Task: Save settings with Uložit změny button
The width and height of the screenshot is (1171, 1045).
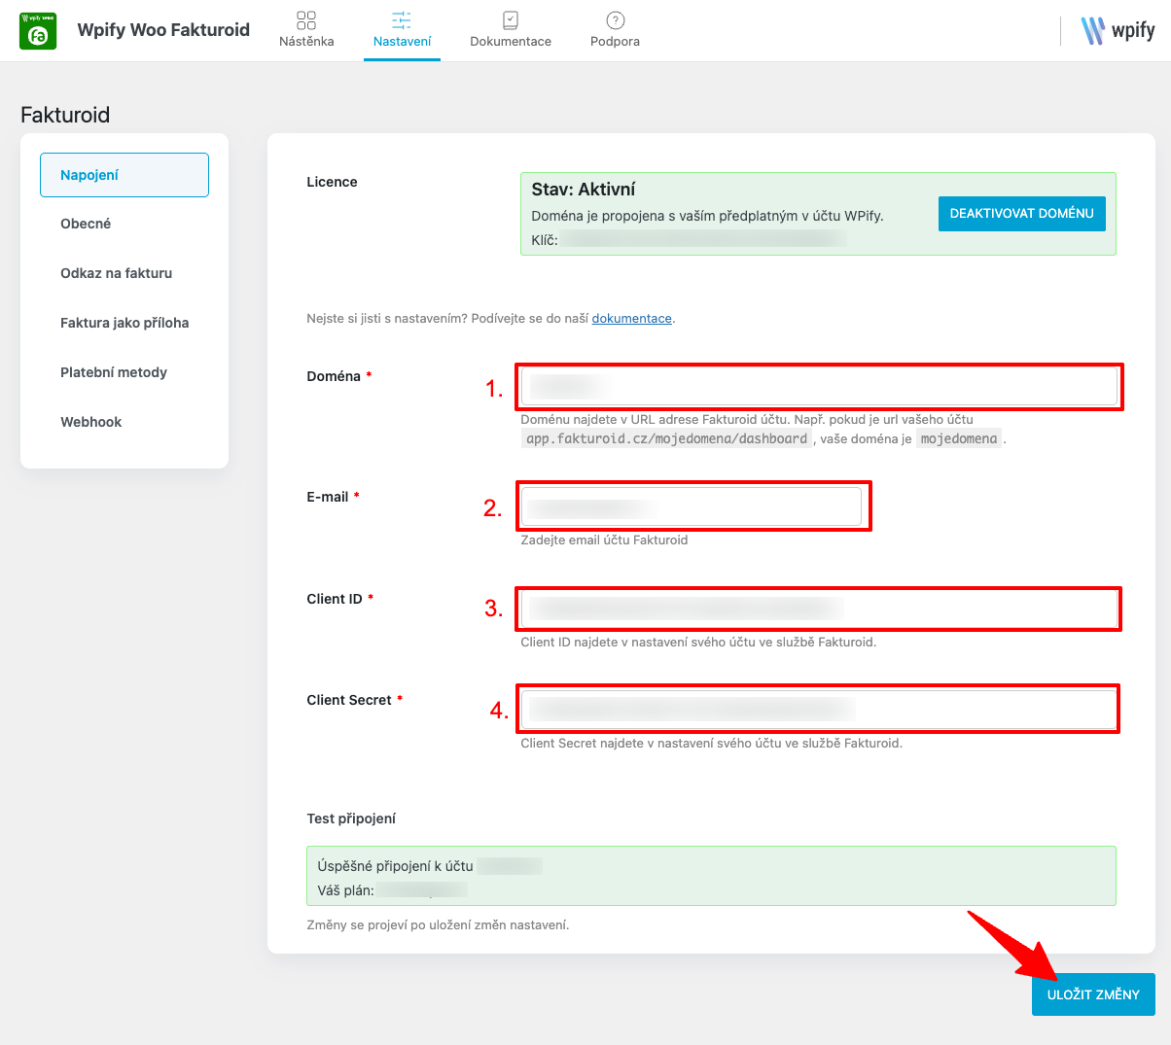Action: point(1093,994)
